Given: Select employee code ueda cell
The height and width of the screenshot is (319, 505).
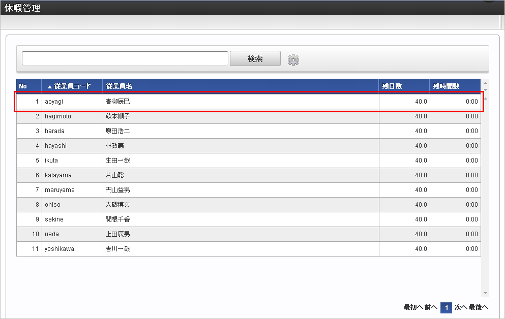Looking at the screenshot, I should point(72,234).
